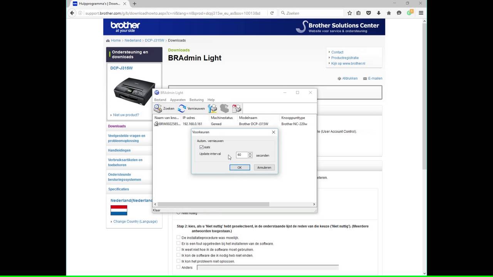Open Contact link on Brother page
The width and height of the screenshot is (493, 277).
[337, 52]
